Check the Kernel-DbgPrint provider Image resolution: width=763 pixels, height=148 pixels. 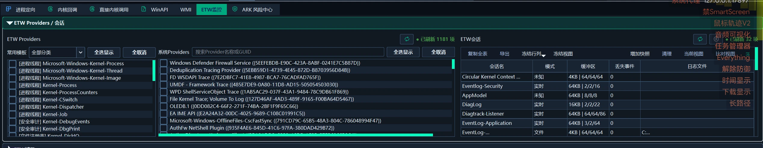[12, 129]
